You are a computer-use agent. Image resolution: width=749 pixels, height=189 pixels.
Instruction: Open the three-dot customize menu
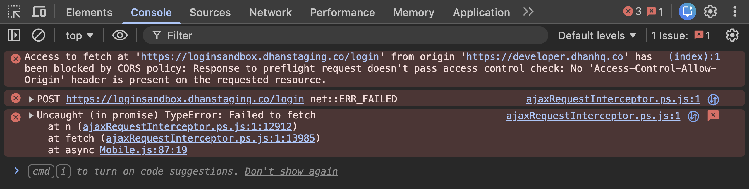[735, 12]
